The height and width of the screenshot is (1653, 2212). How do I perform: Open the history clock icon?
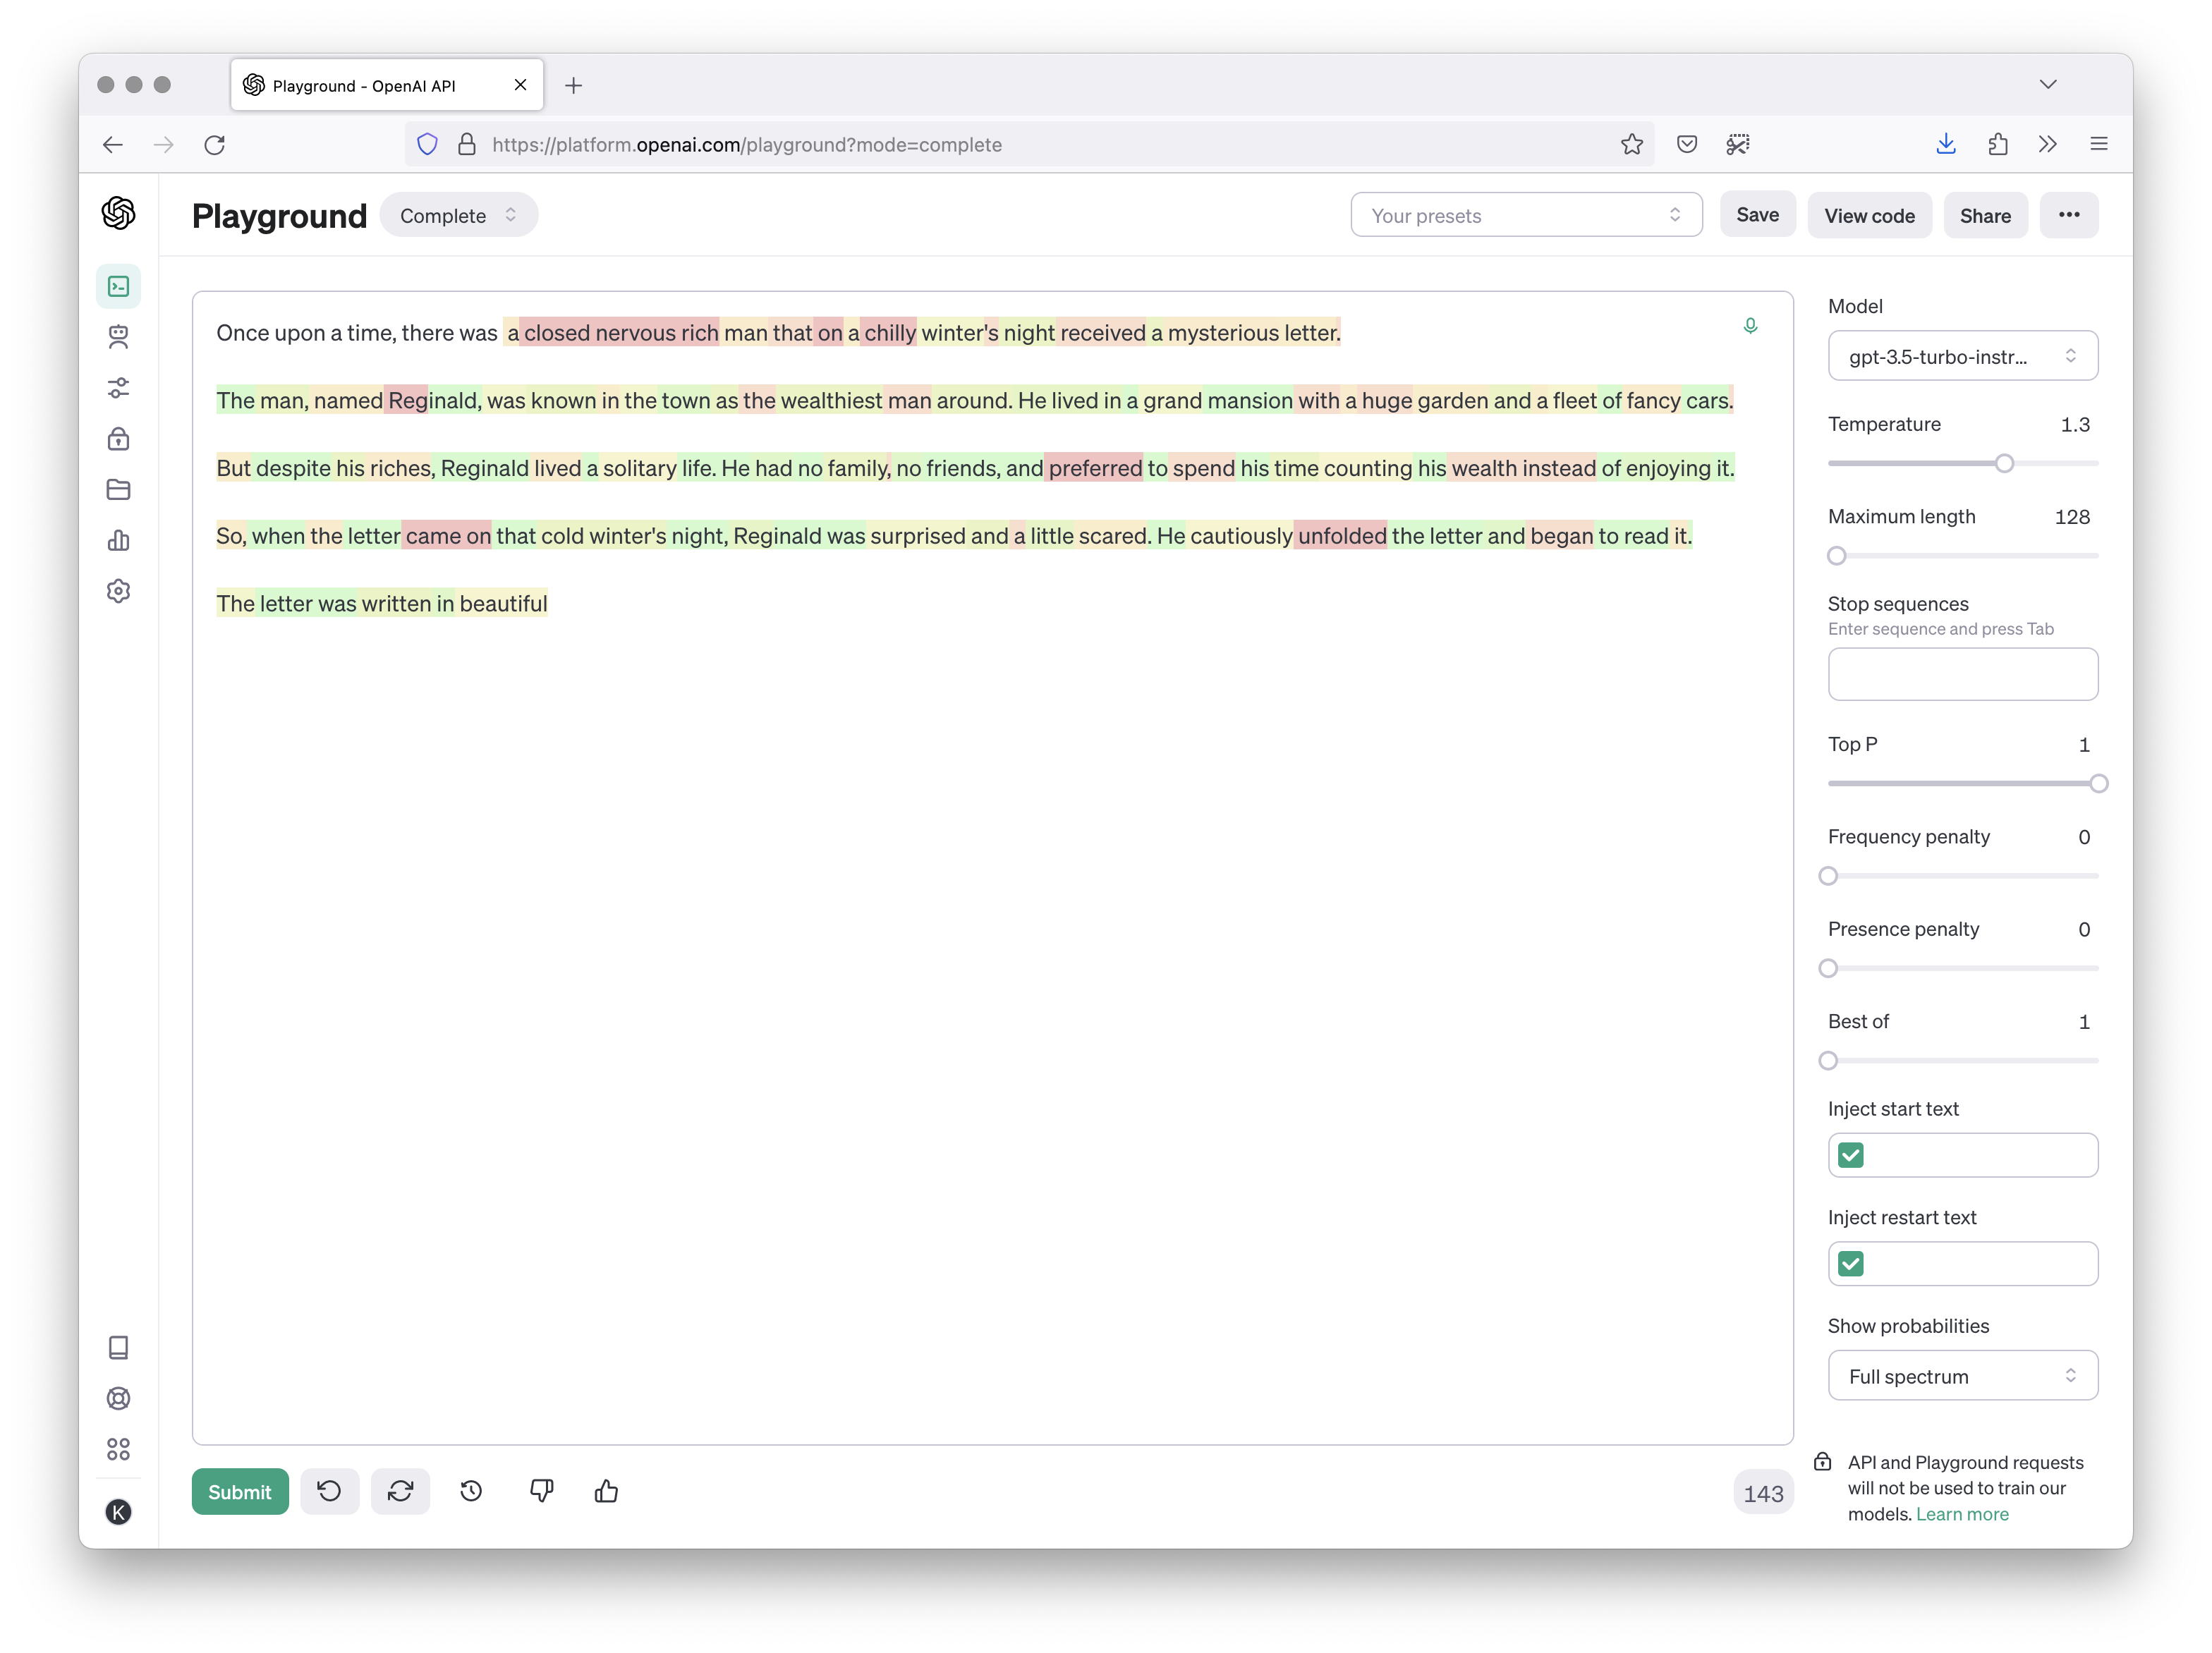click(x=471, y=1492)
